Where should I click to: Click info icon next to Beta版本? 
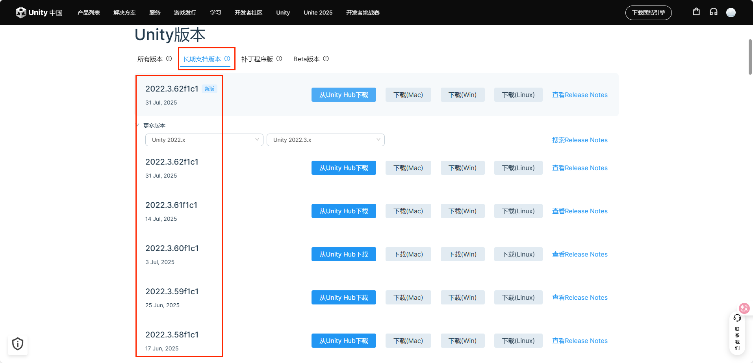(326, 59)
